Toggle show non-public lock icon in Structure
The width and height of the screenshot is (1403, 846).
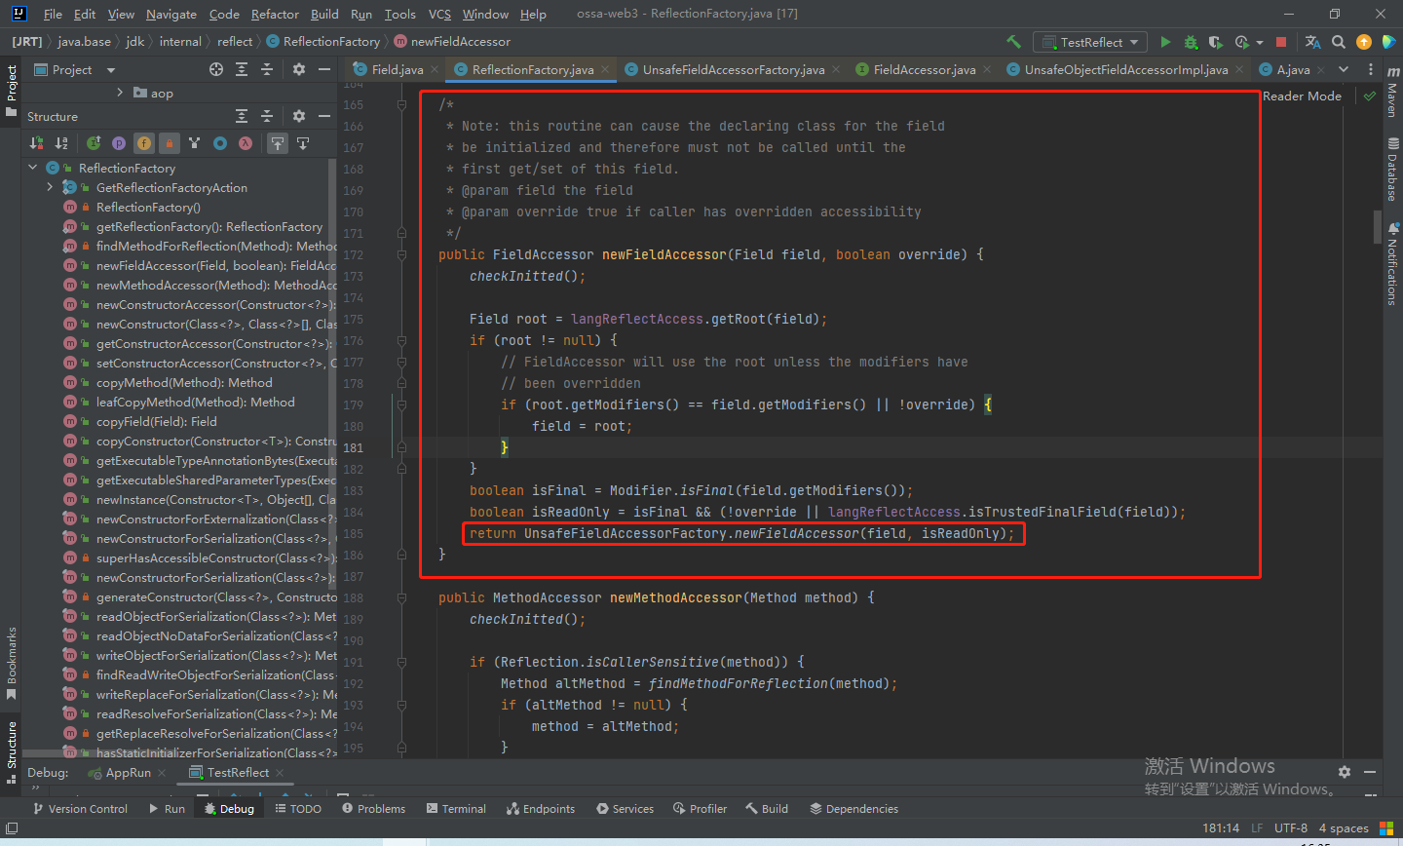(x=170, y=143)
